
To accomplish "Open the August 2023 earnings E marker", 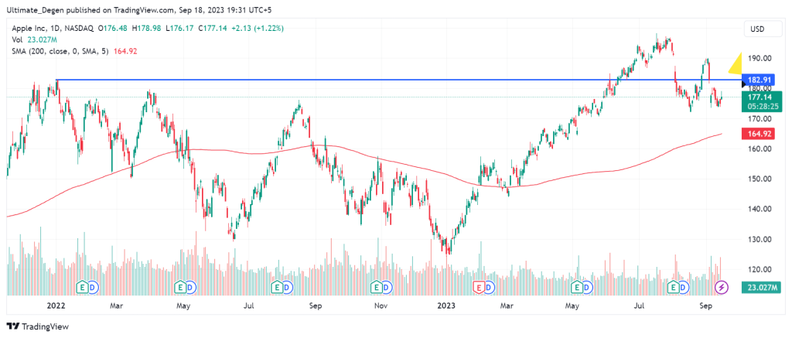I will pyautogui.click(x=674, y=288).
